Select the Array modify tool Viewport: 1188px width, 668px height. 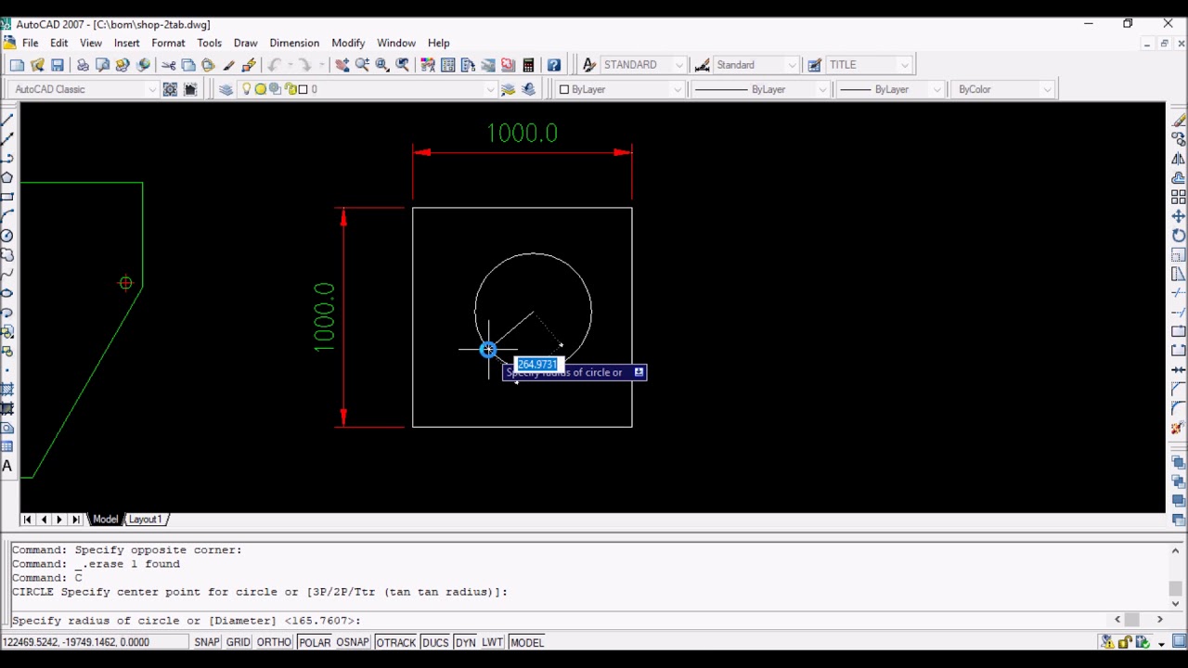[x=1178, y=197]
